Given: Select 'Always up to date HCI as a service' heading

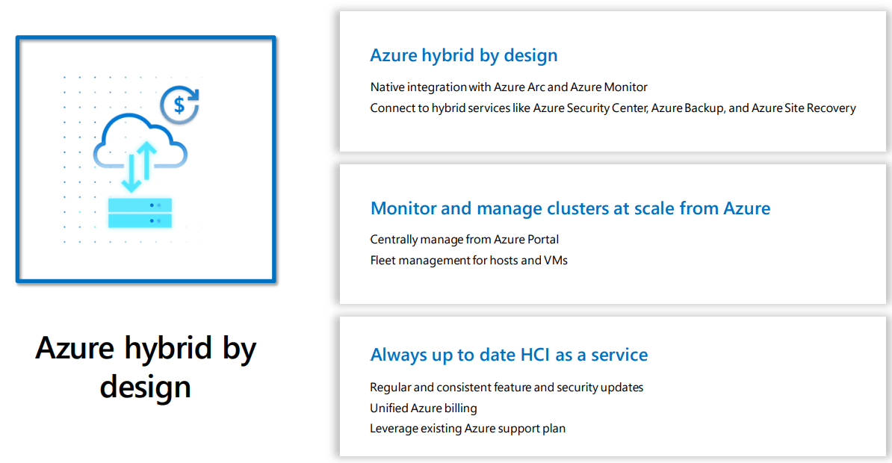Looking at the screenshot, I should click(509, 355).
